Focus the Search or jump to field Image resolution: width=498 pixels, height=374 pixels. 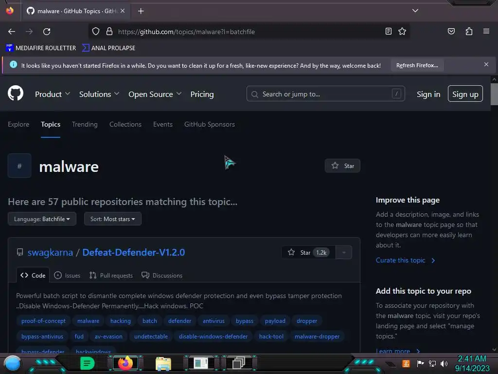[325, 94]
